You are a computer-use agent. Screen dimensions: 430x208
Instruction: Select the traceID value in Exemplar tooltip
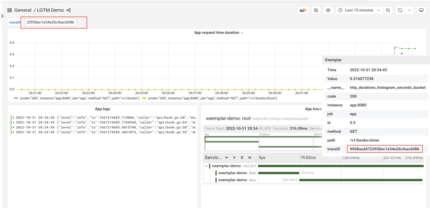coord(384,149)
